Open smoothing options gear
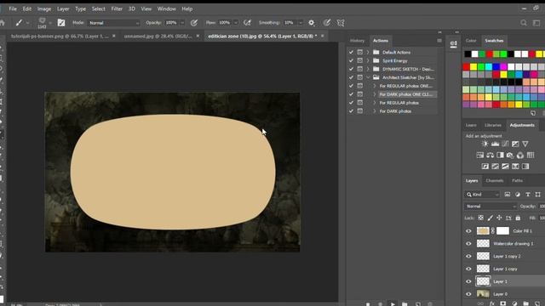This screenshot has height=306, width=545. [x=312, y=23]
